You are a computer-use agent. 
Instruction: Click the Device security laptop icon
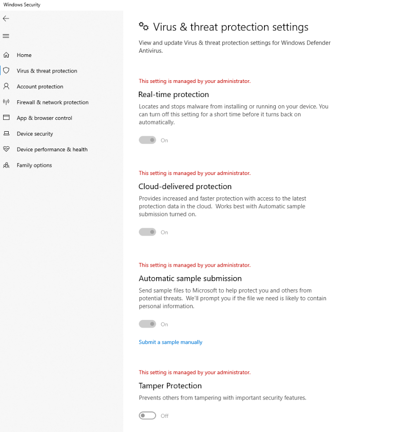click(x=6, y=134)
